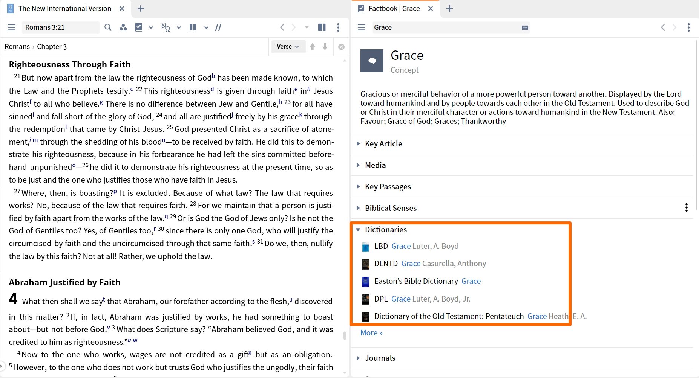The height and width of the screenshot is (378, 699).
Task: Click Chapter 3 in the breadcrumb
Action: 52,47
